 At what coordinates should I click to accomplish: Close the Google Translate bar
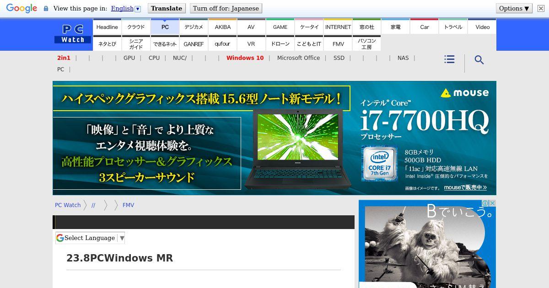point(541,8)
